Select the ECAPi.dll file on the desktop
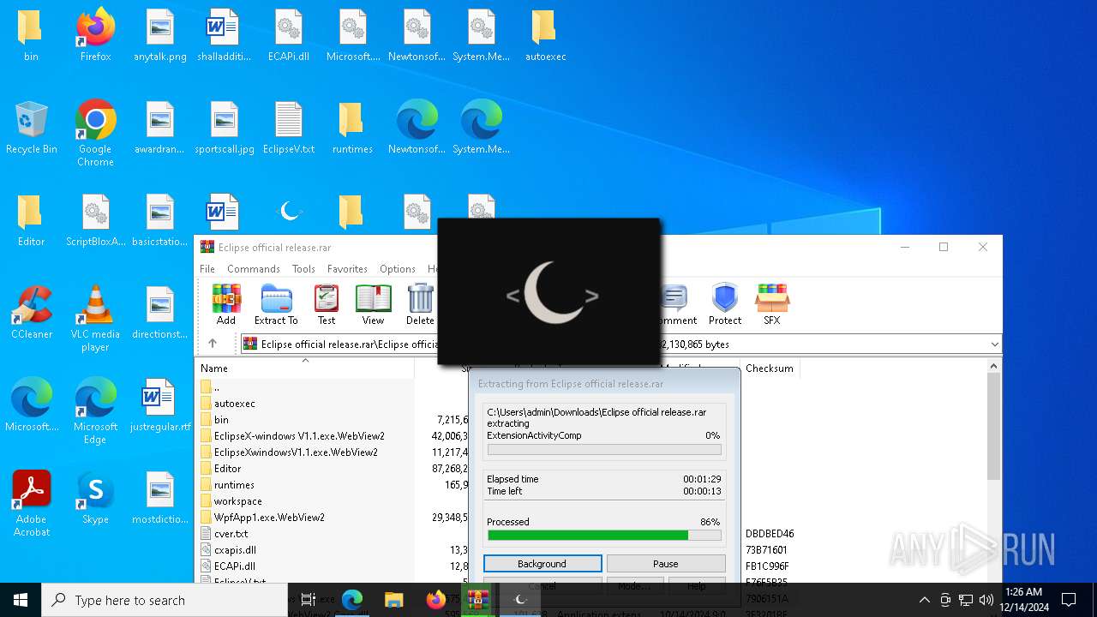1097x617 pixels. (x=289, y=36)
